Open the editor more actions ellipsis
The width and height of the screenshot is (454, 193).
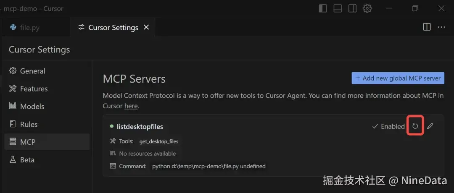point(441,27)
